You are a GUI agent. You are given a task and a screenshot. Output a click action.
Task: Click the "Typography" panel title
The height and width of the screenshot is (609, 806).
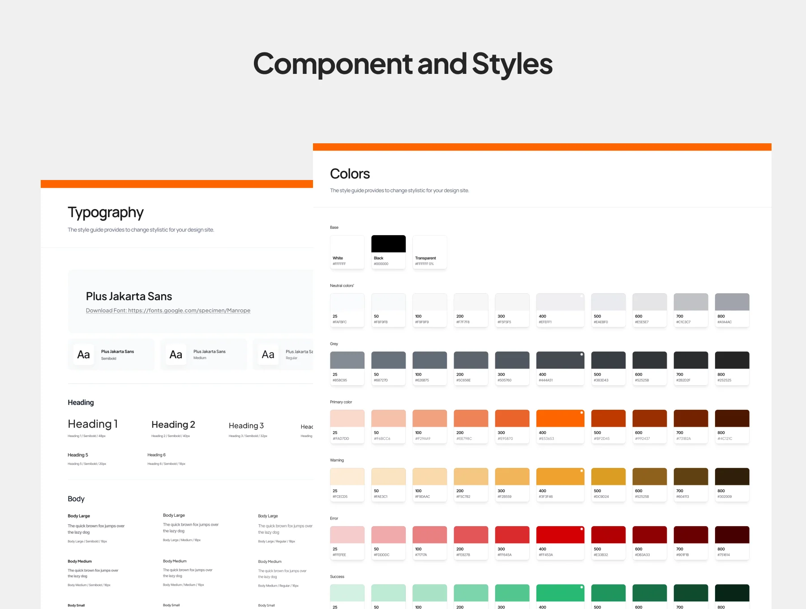106,213
